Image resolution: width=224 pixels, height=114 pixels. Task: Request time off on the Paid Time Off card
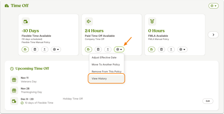(x=89, y=50)
